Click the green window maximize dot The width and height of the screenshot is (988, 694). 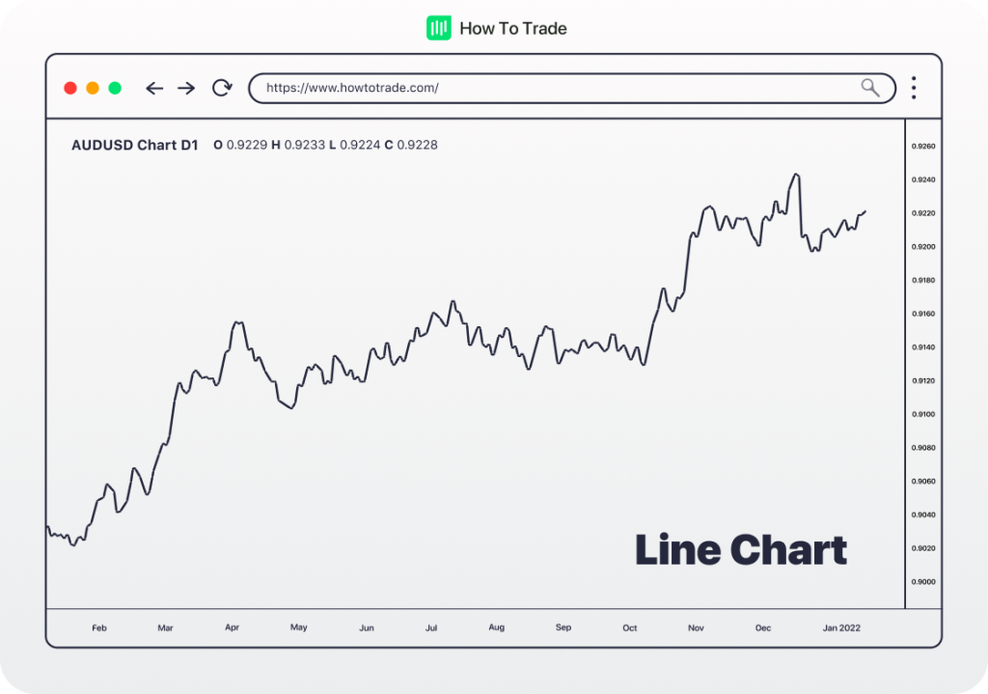pyautogui.click(x=115, y=89)
